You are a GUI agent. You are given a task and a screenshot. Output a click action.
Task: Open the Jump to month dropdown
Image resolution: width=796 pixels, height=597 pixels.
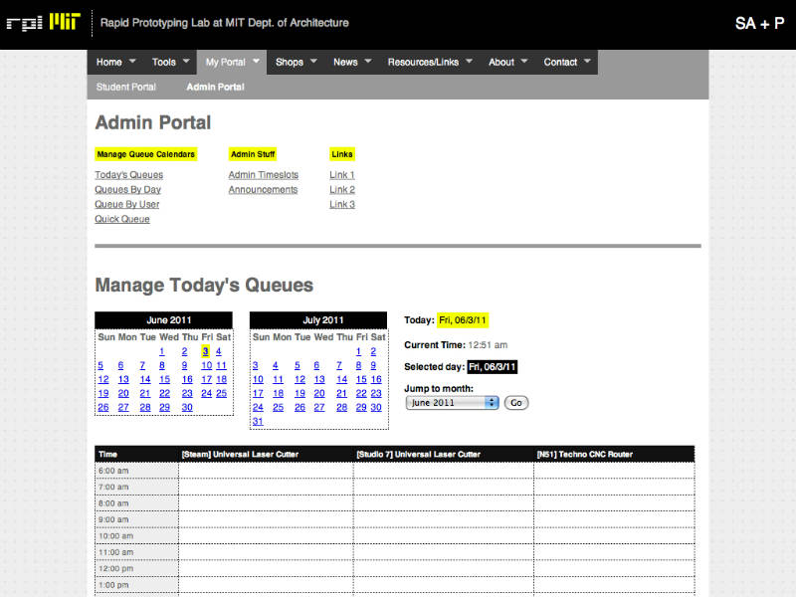(453, 403)
